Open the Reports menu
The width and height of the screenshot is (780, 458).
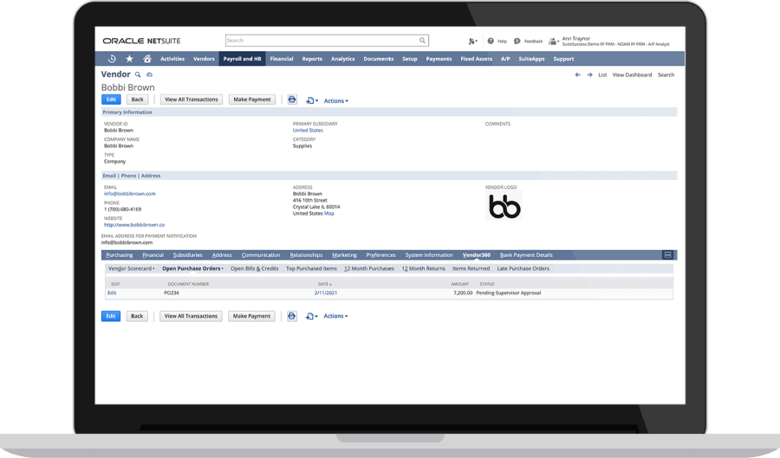[312, 59]
